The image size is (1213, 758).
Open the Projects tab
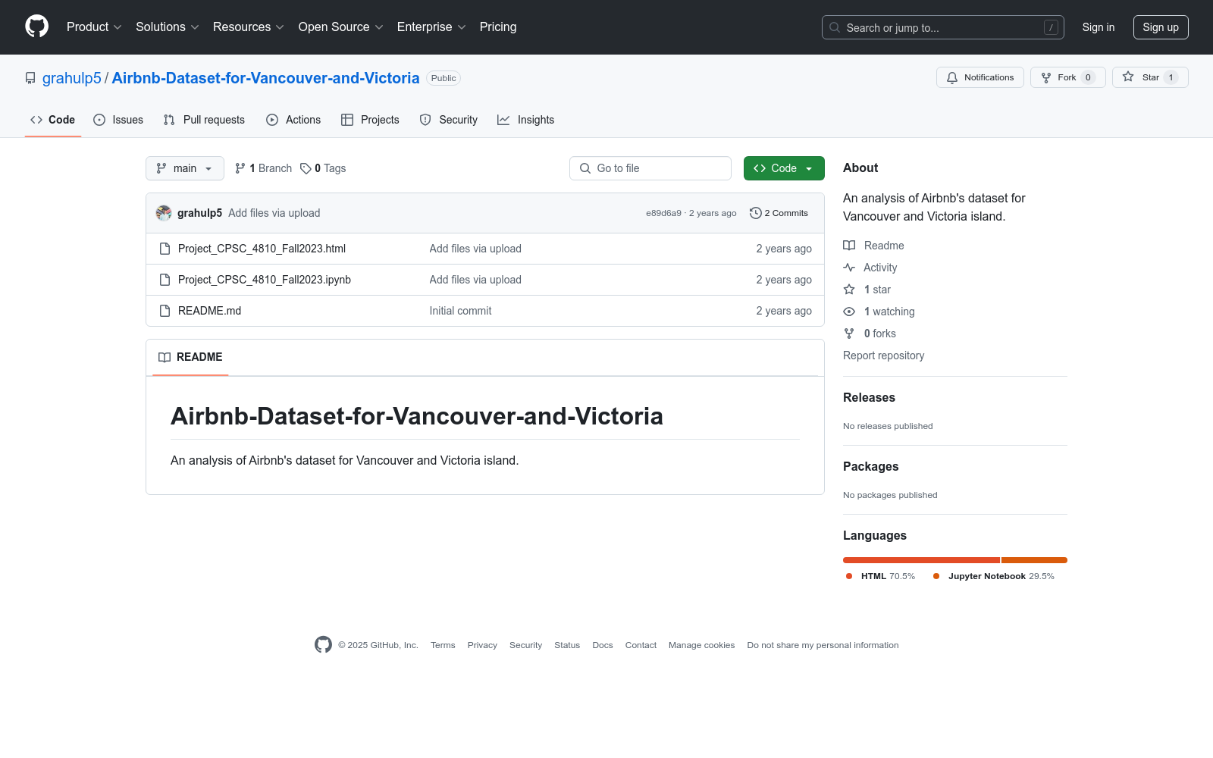370,120
